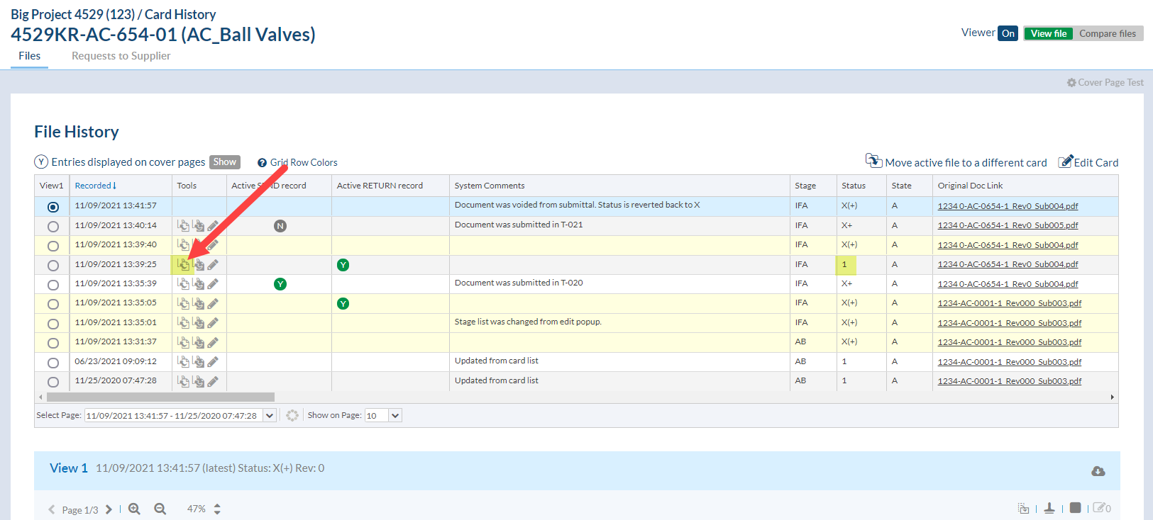Open Big Project 4529 (123) breadcrumb

pos(72,14)
